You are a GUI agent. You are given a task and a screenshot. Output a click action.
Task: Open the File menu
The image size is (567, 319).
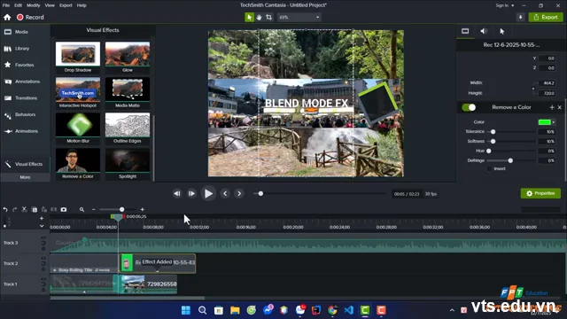coord(6,5)
